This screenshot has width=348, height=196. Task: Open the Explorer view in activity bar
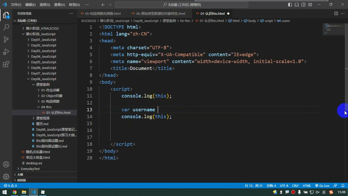(x=6, y=15)
